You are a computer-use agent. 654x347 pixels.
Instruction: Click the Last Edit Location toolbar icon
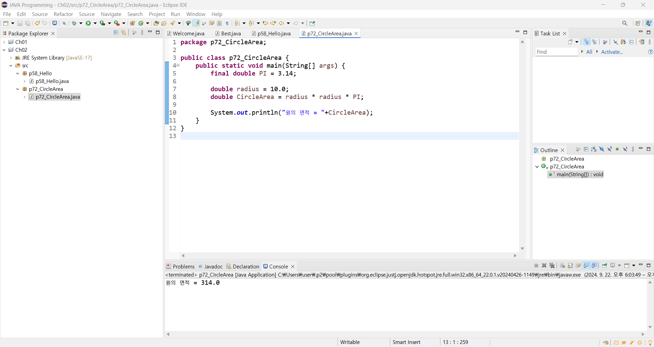[265, 23]
